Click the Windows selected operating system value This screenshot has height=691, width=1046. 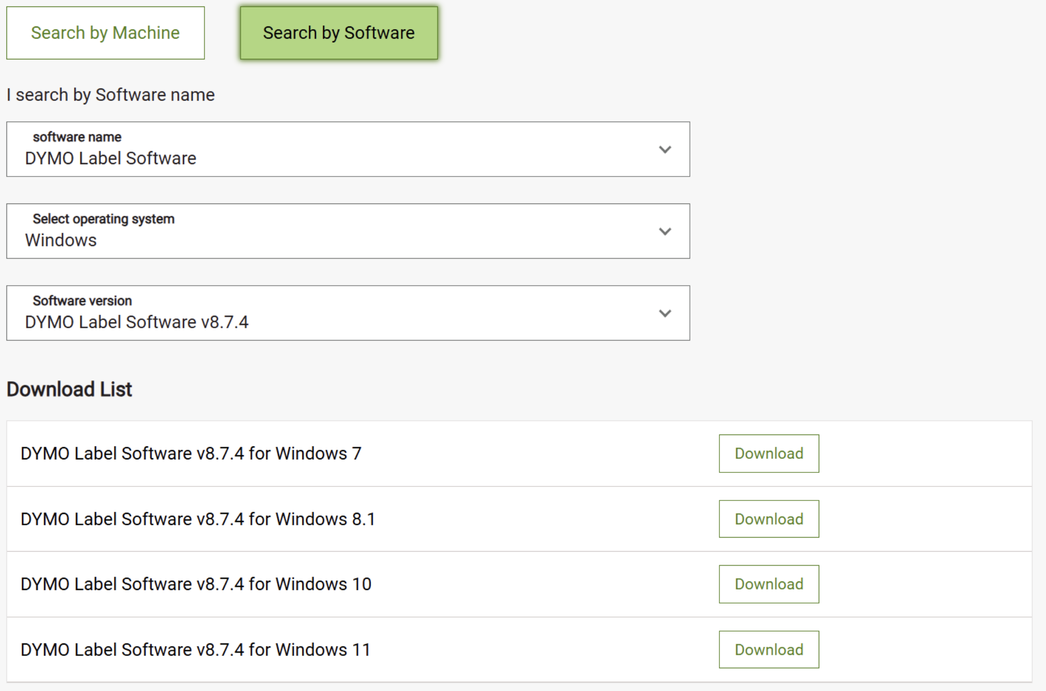click(61, 240)
